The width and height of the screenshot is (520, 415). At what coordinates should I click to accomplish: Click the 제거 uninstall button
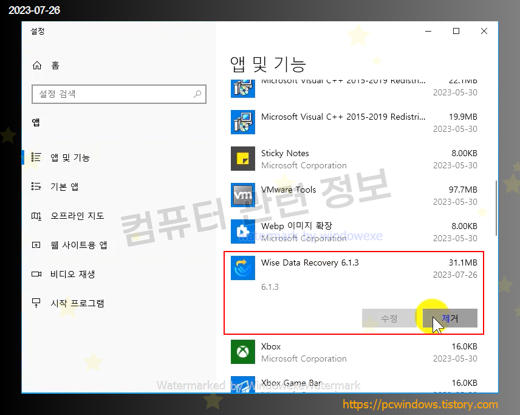tap(450, 318)
